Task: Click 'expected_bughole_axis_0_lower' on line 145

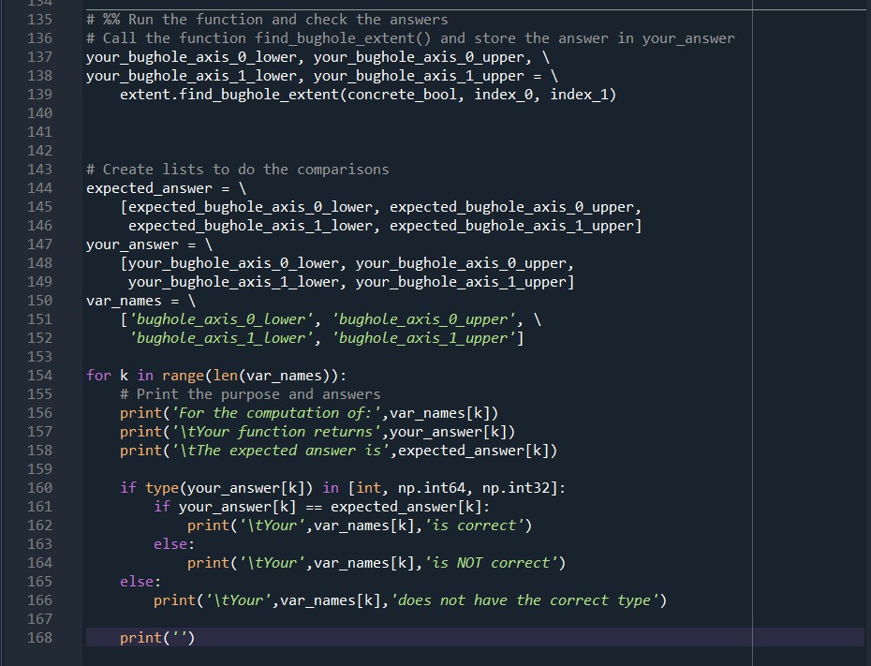Action: click(x=250, y=207)
